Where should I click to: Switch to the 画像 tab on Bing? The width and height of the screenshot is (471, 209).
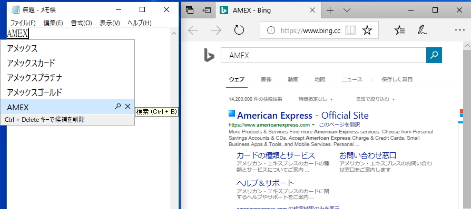266,80
